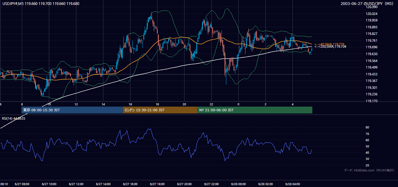The width and height of the screenshot is (398, 187).
Task: Click the 6/28 02:00 bottom date label
Action: pyautogui.click(x=266, y=184)
